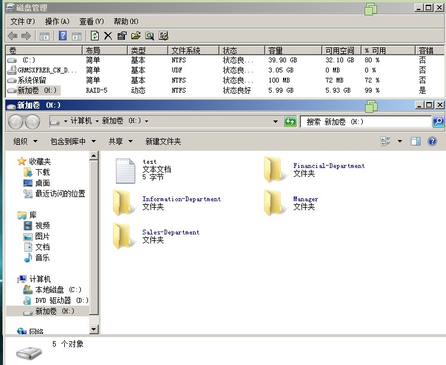Select the Manager folder

coord(291,203)
